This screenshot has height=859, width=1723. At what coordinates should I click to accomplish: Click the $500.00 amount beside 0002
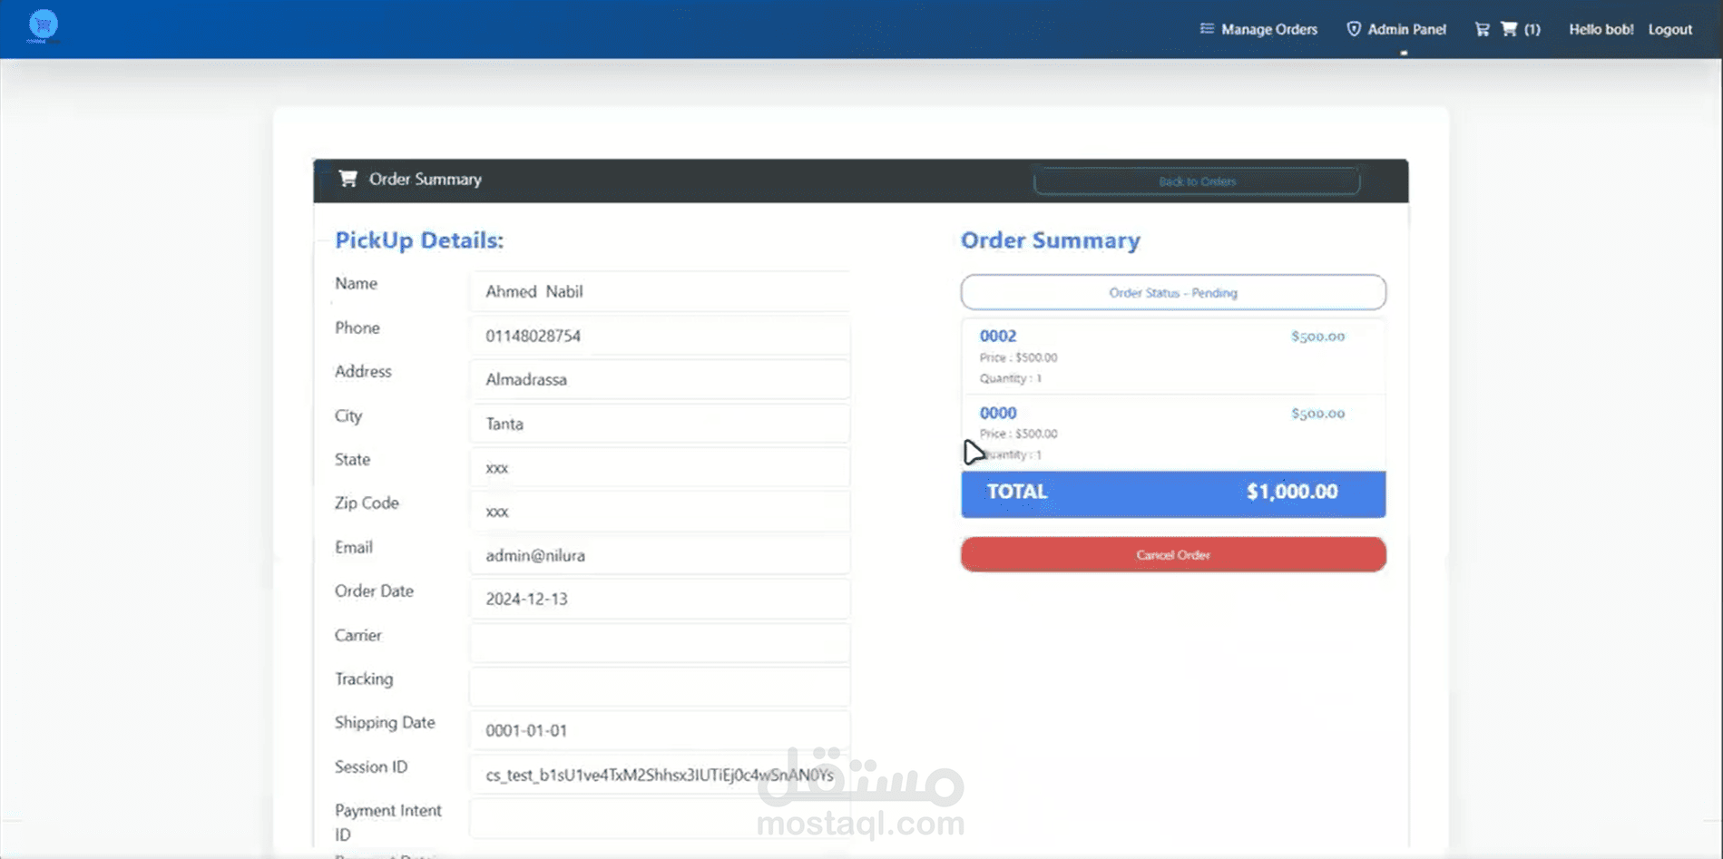click(x=1318, y=337)
